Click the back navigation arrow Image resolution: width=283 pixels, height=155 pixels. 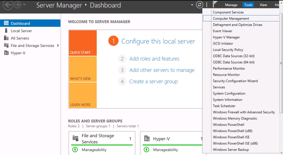coord(8,5)
